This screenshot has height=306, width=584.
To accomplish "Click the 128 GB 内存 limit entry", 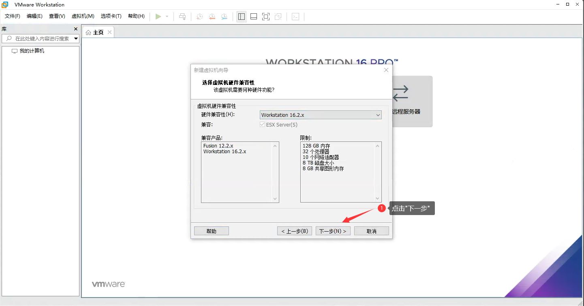I will pyautogui.click(x=317, y=146).
